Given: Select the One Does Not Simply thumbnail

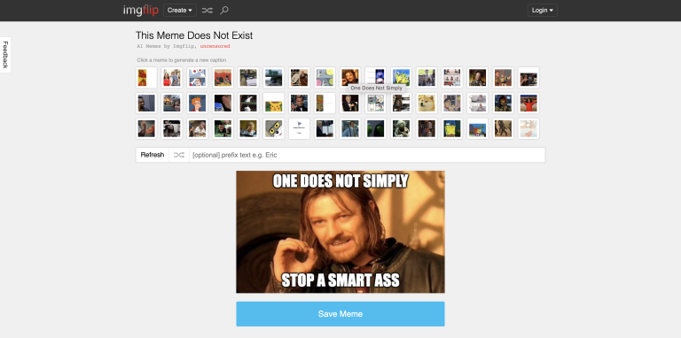Looking at the screenshot, I should click(x=350, y=78).
